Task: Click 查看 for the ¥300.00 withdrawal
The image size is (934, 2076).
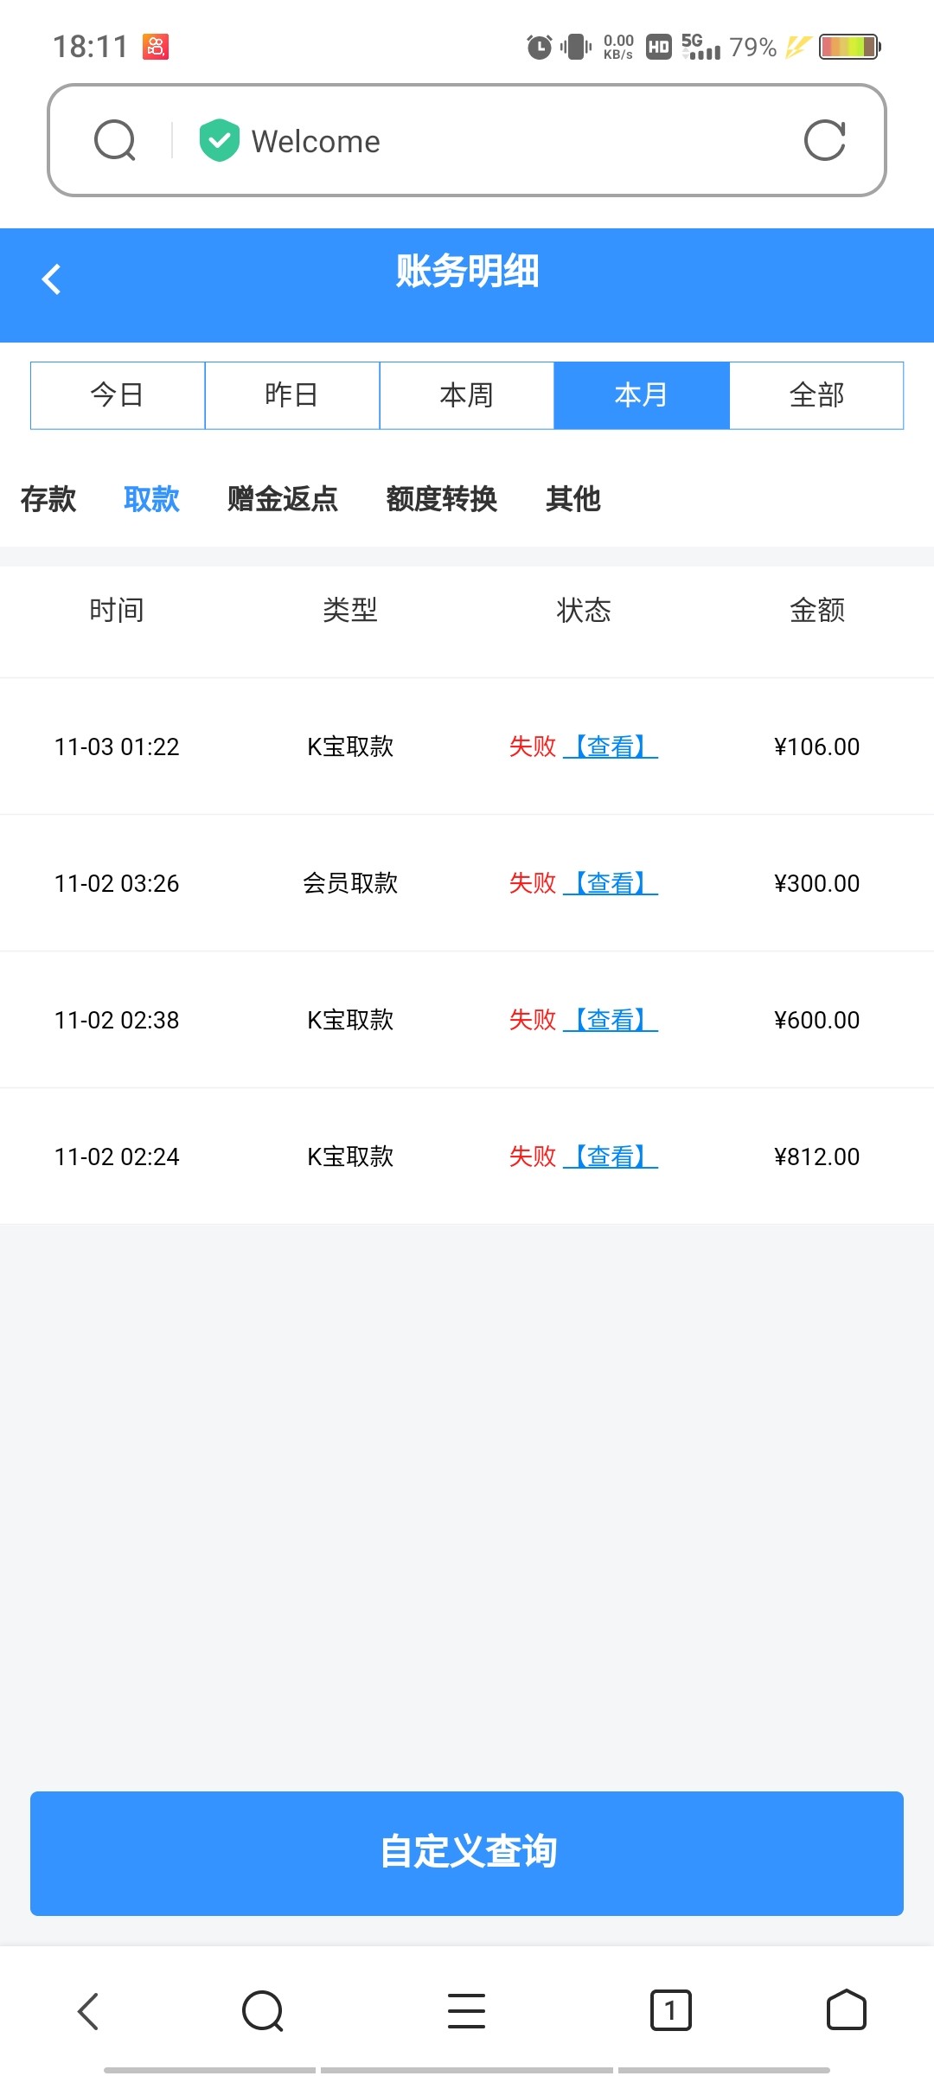Action: tap(611, 883)
